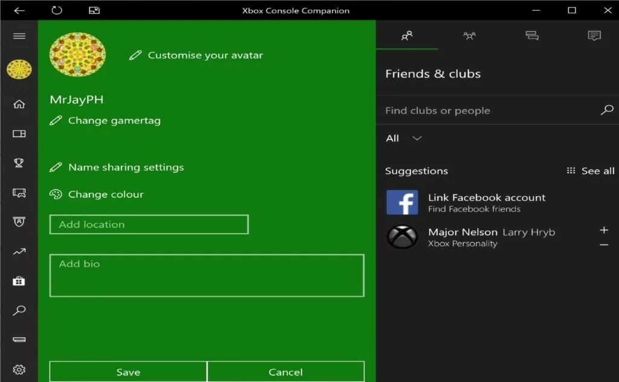Screen dimensions: 619x382
Task: Add Major Nelson with the plus button
Action: coord(604,229)
